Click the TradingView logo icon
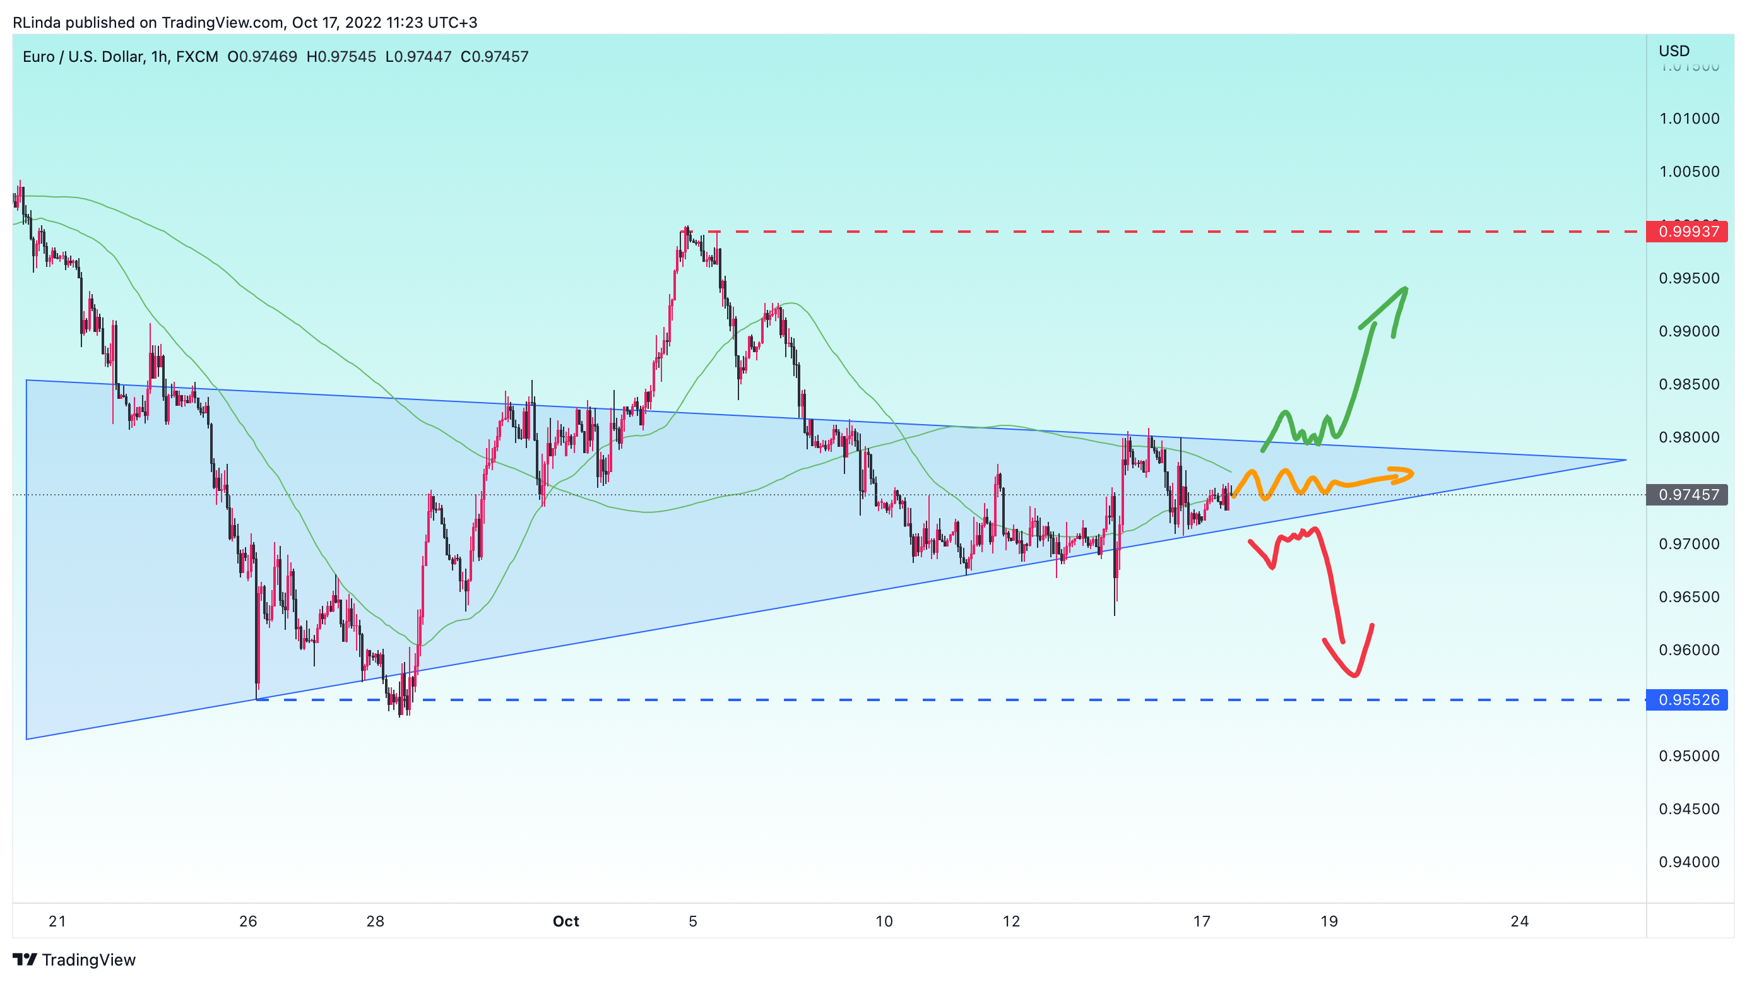Image resolution: width=1747 pixels, height=982 pixels. [25, 959]
